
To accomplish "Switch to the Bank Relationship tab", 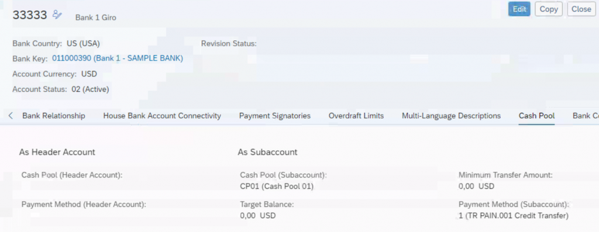I will coord(54,116).
